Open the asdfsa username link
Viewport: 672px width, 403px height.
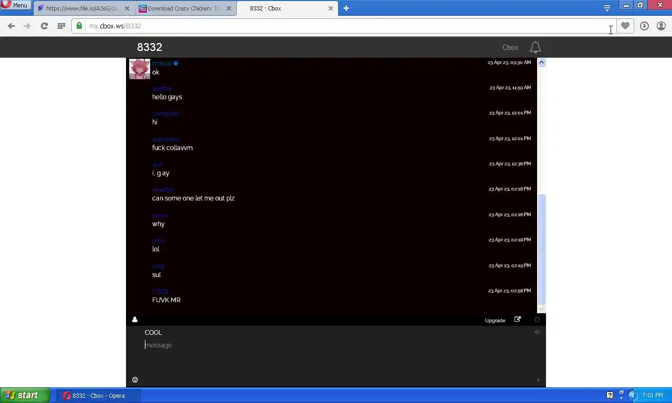pos(162,88)
